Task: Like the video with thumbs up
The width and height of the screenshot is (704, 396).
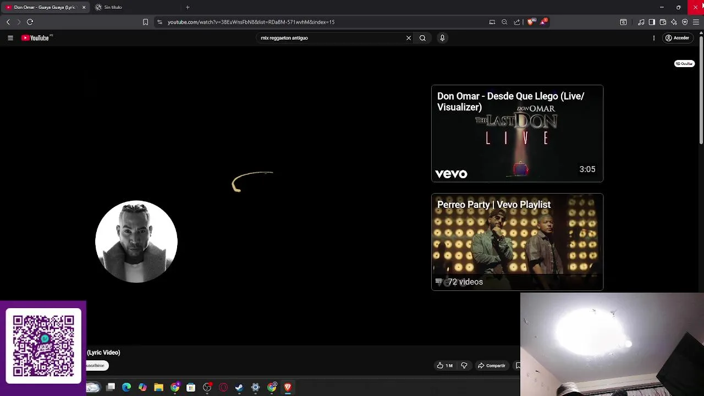Action: [x=444, y=366]
